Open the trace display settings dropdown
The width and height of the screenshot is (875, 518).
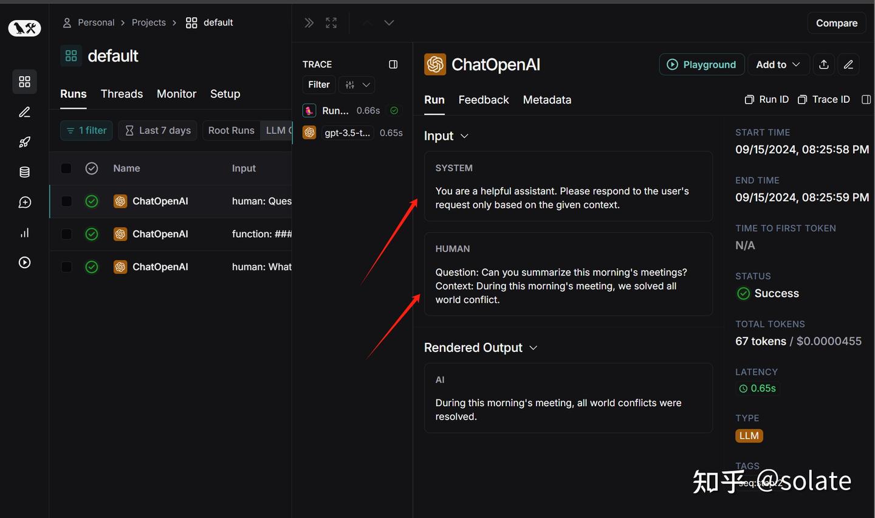357,85
